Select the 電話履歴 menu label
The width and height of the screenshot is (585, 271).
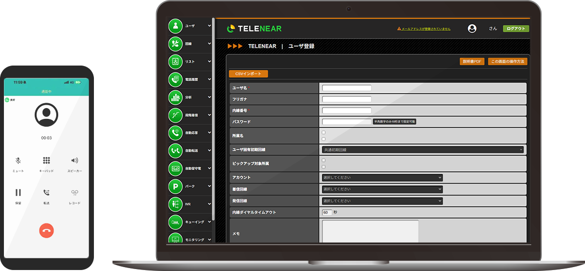click(191, 80)
